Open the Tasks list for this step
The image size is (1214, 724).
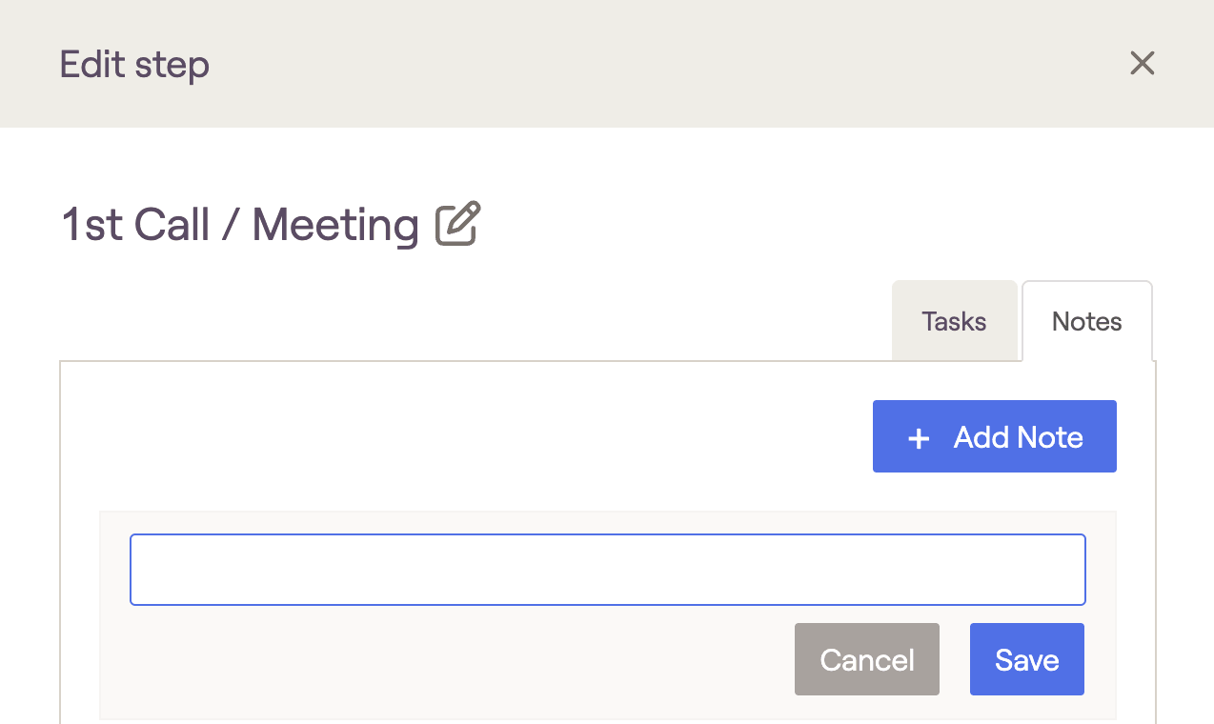tap(954, 321)
